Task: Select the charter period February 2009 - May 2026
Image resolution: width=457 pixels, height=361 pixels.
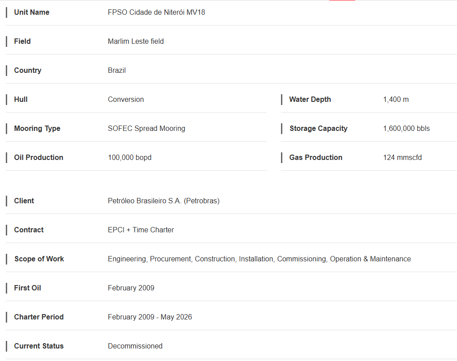Action: pyautogui.click(x=150, y=317)
